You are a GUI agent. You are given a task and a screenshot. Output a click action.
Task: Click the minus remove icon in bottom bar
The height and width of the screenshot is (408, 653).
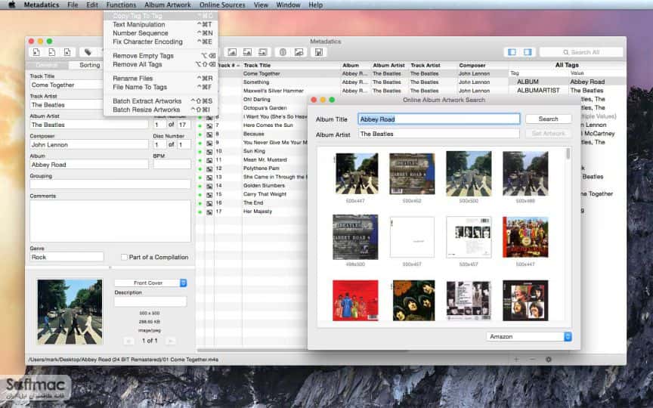(532, 360)
